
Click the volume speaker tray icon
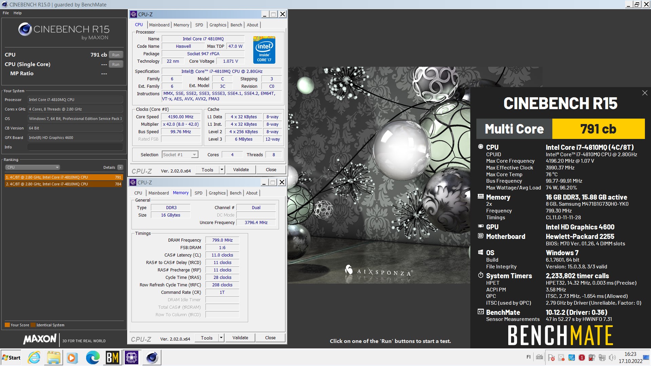612,358
